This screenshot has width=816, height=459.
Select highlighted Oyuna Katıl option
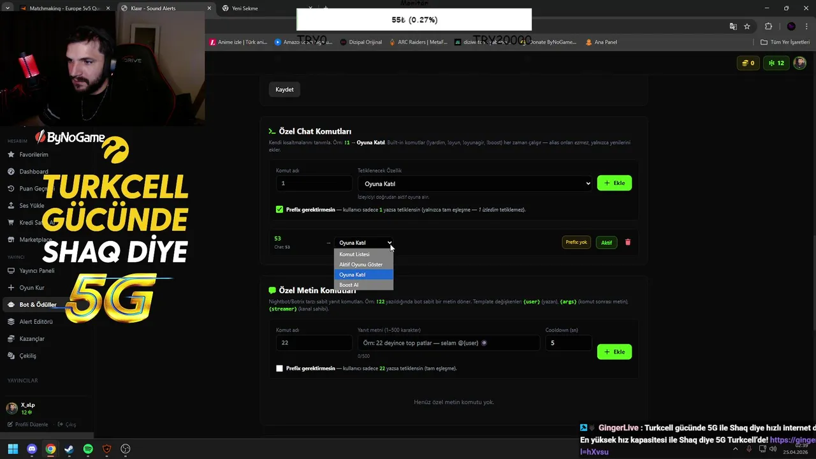pos(363,275)
